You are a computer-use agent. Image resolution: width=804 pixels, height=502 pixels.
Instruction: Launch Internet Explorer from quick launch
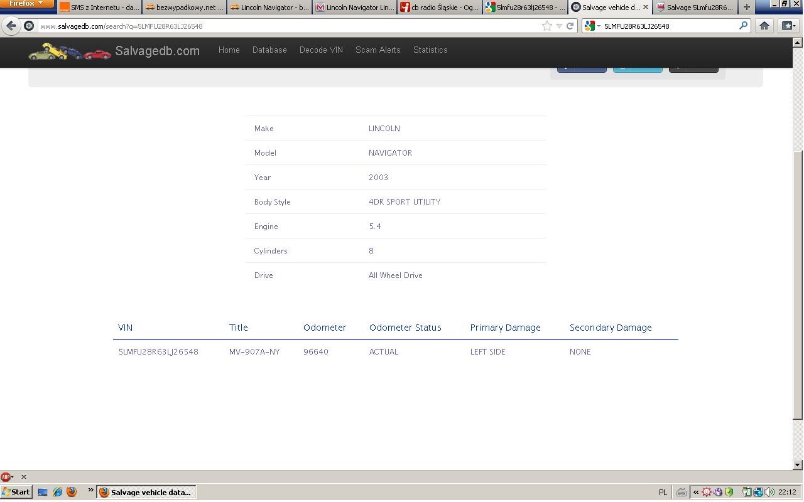click(57, 493)
